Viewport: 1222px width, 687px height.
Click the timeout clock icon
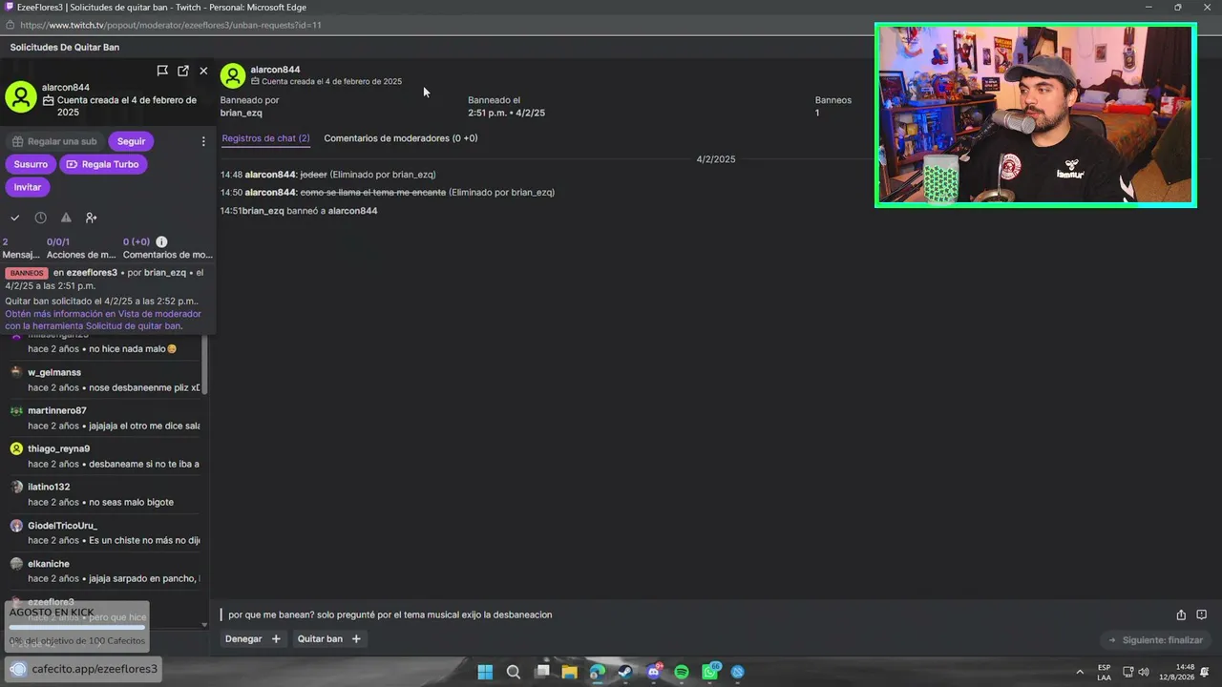tap(41, 218)
